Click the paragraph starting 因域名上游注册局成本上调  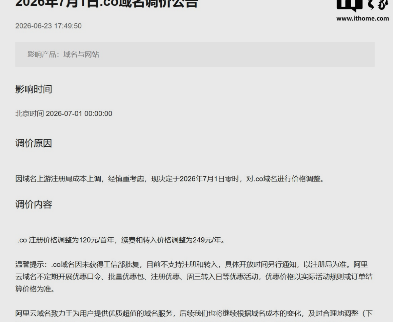click(170, 179)
